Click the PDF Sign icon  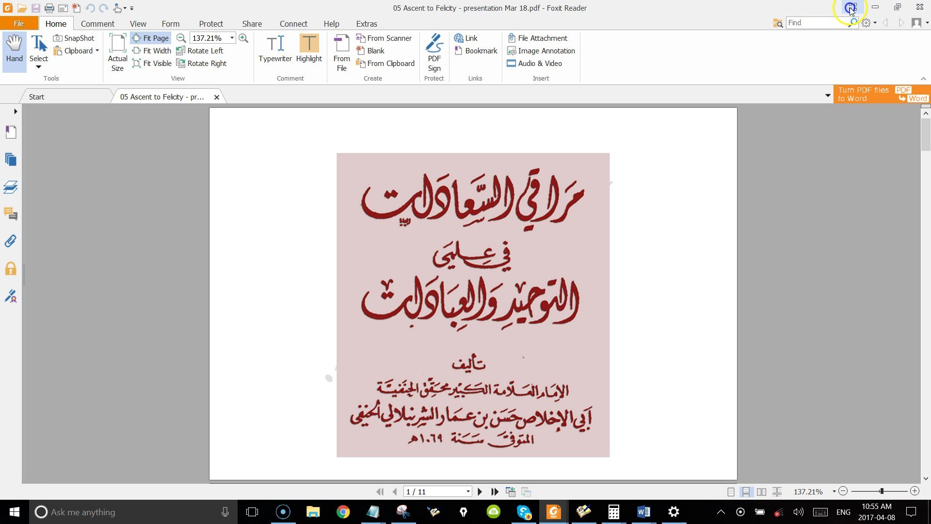click(x=434, y=52)
